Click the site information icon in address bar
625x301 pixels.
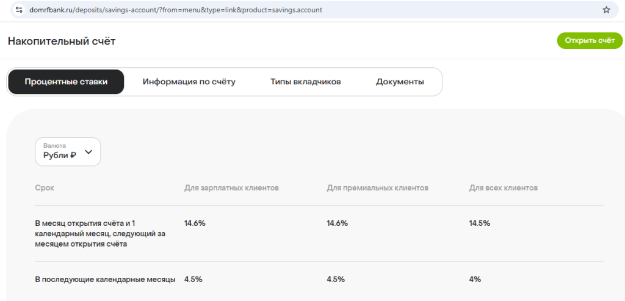coord(19,10)
